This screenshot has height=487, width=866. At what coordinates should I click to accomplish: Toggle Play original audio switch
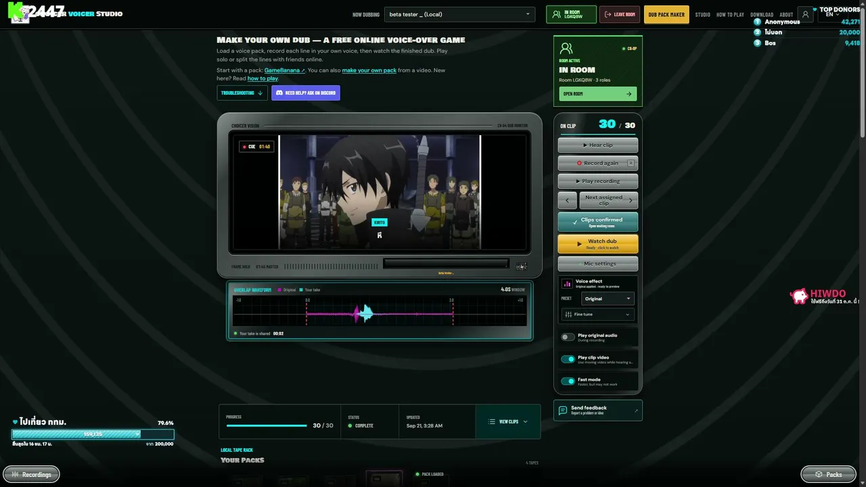coord(568,337)
